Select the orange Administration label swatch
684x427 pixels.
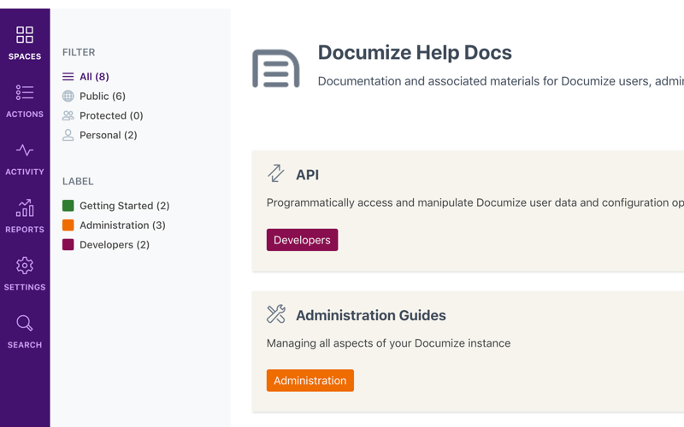click(x=68, y=225)
